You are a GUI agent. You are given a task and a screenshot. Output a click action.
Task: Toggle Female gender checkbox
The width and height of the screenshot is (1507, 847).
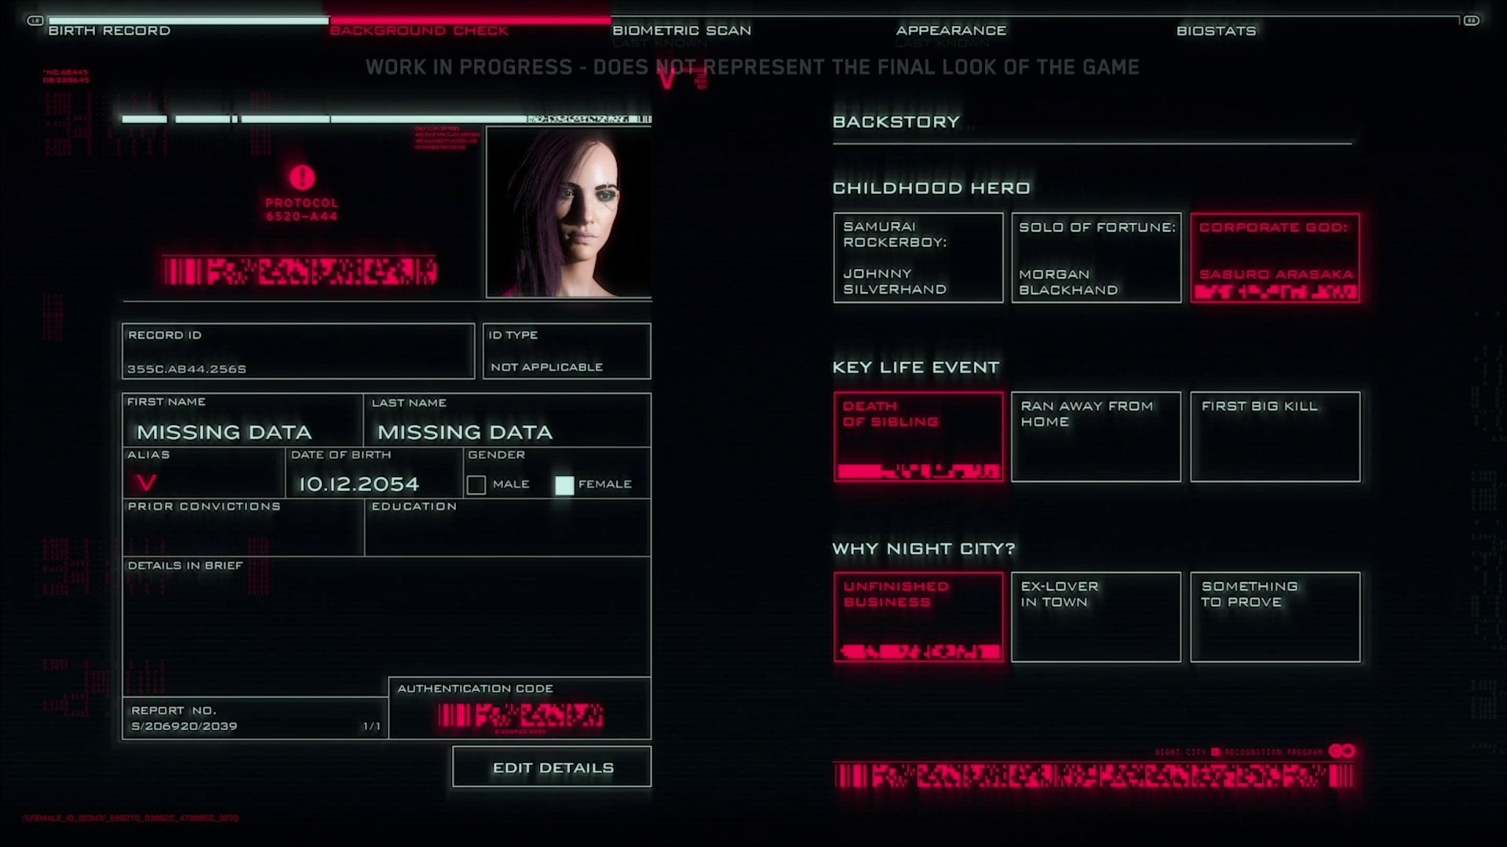coord(564,484)
